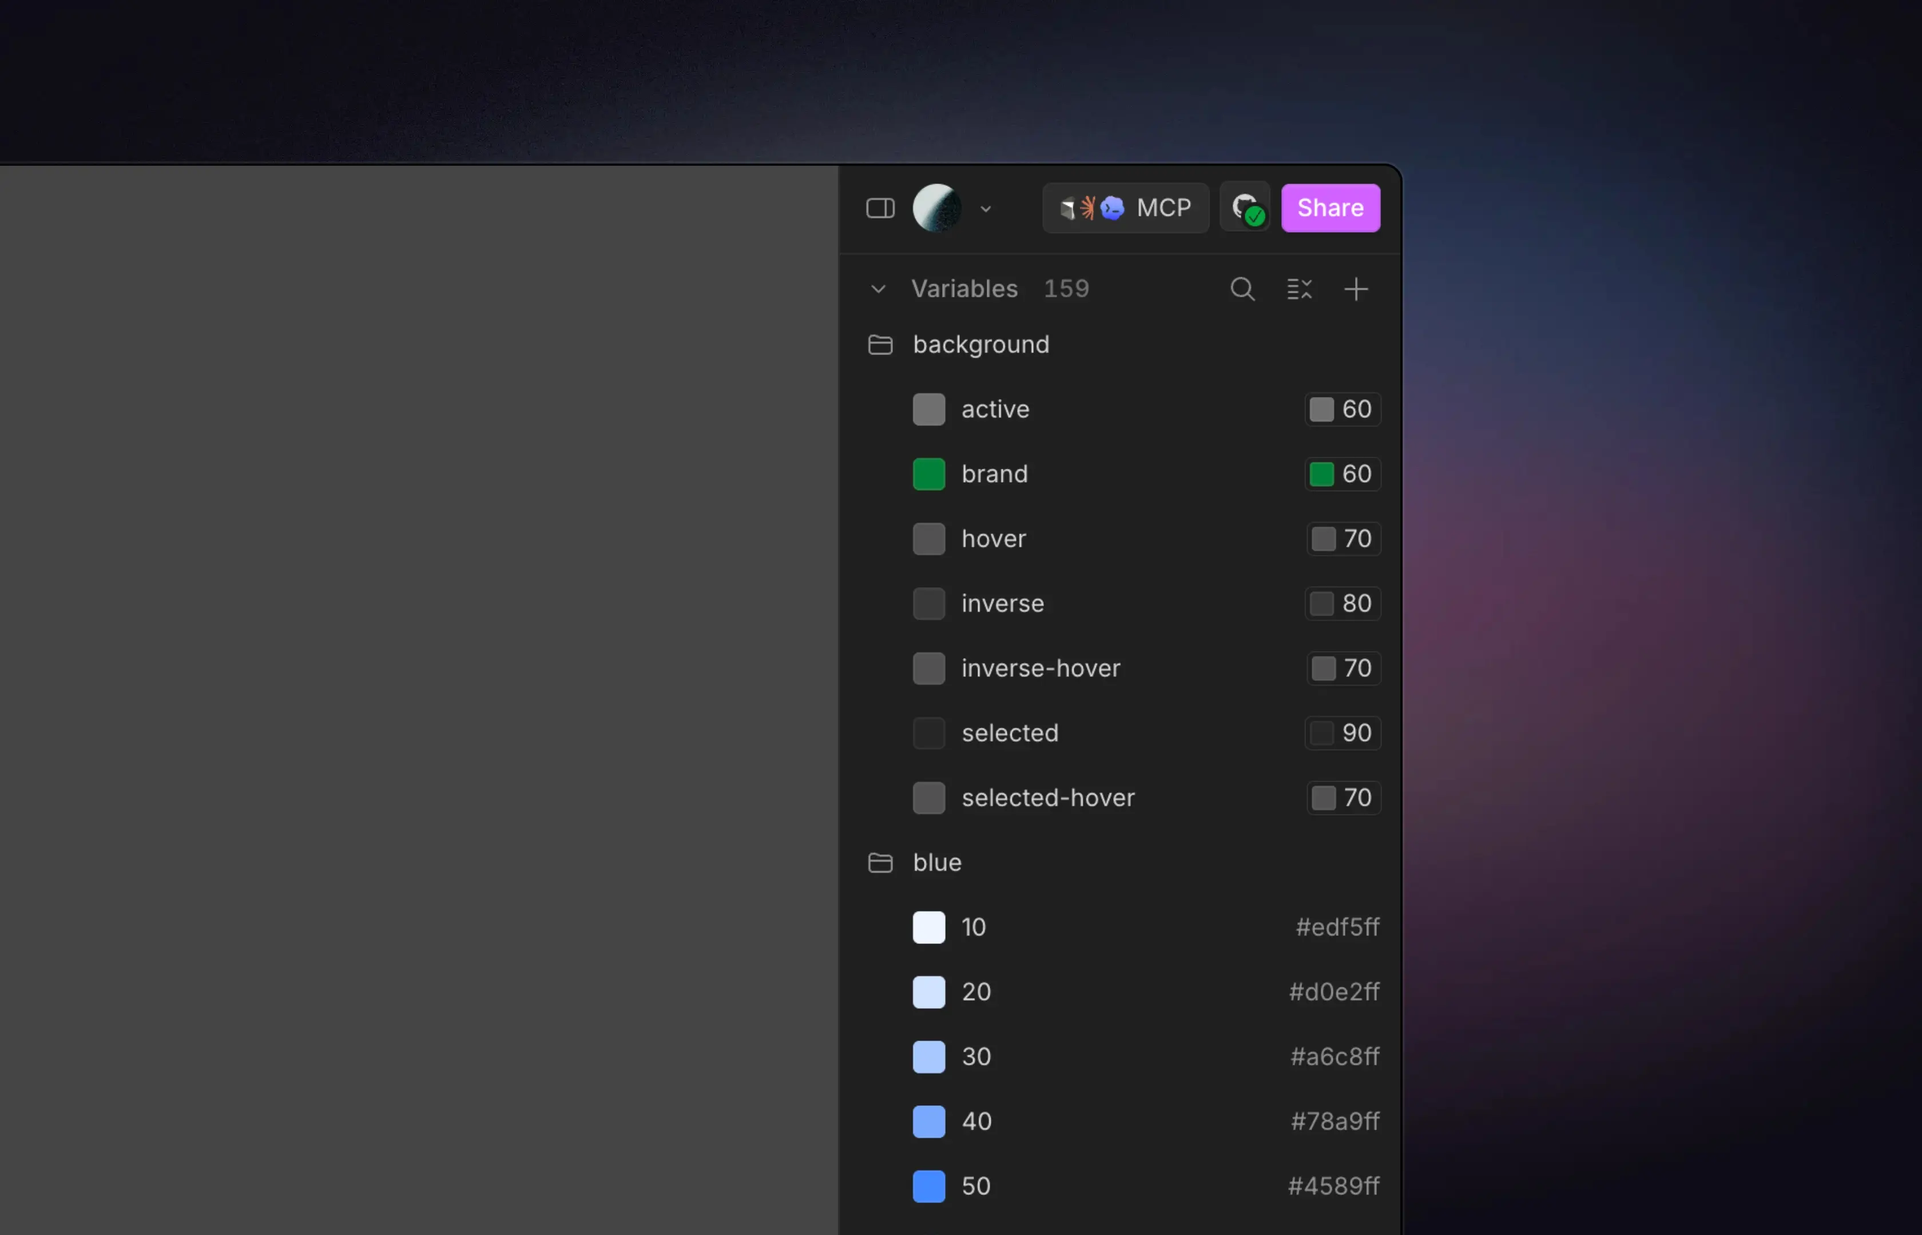Click the Variables section title

(964, 289)
